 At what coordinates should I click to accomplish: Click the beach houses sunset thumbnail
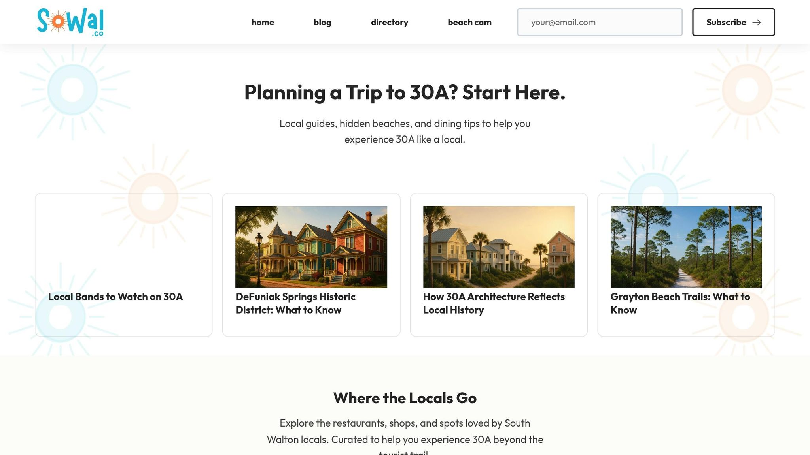click(x=498, y=247)
